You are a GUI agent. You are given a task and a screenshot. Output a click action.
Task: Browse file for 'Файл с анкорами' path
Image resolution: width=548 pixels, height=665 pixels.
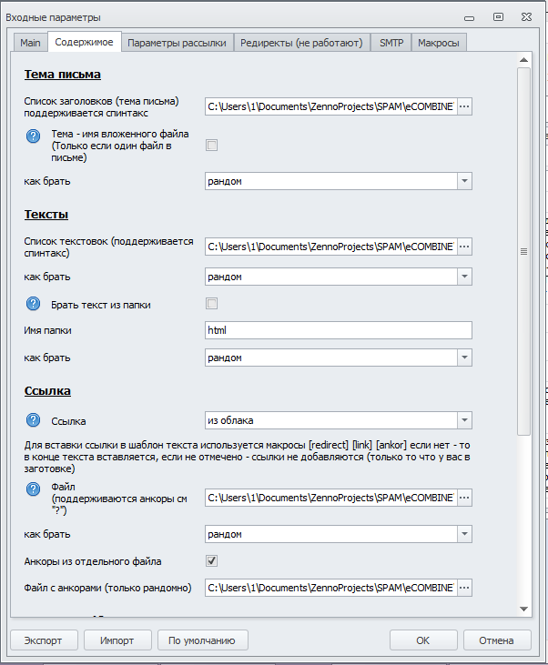click(463, 588)
